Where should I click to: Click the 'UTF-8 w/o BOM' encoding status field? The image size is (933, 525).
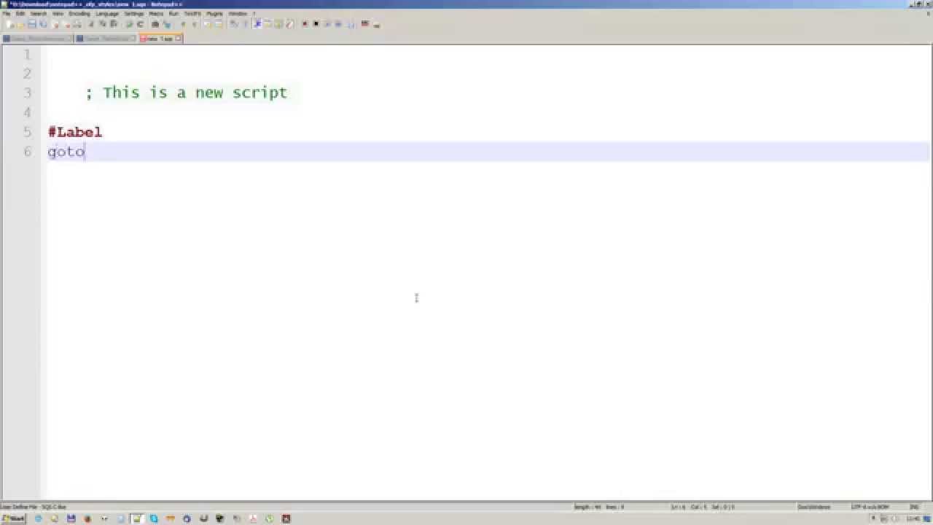pyautogui.click(x=870, y=507)
